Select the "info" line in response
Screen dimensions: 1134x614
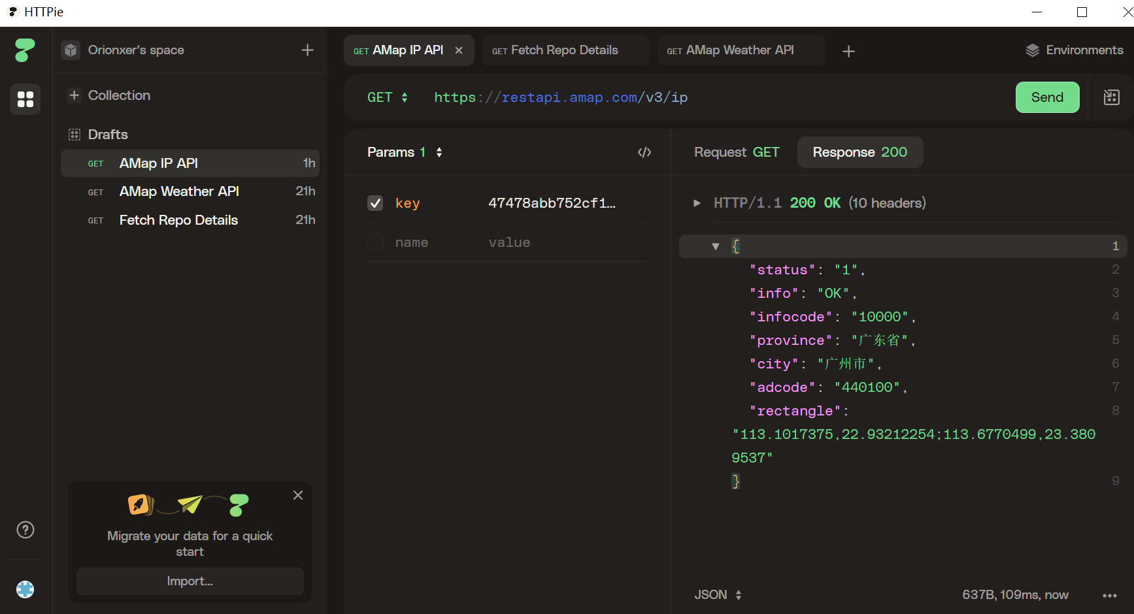[803, 293]
